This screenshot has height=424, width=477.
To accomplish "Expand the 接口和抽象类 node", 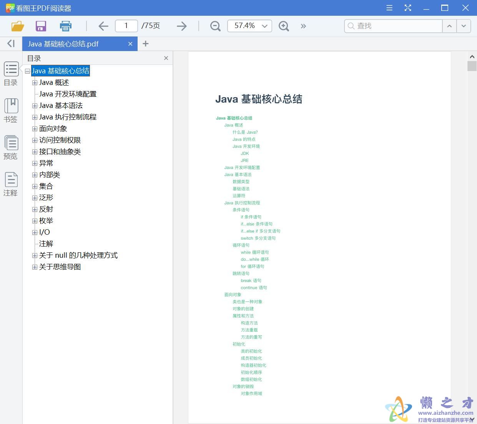I will tap(35, 152).
